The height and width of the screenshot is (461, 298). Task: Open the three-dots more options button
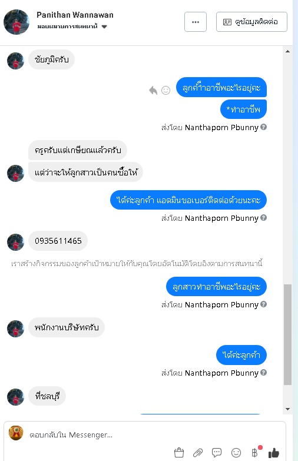pyautogui.click(x=196, y=22)
